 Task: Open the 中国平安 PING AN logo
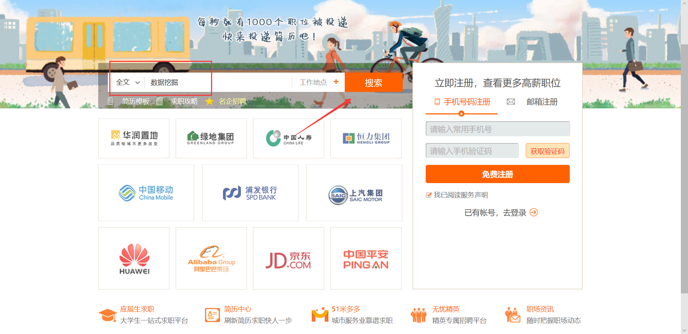pyautogui.click(x=366, y=258)
